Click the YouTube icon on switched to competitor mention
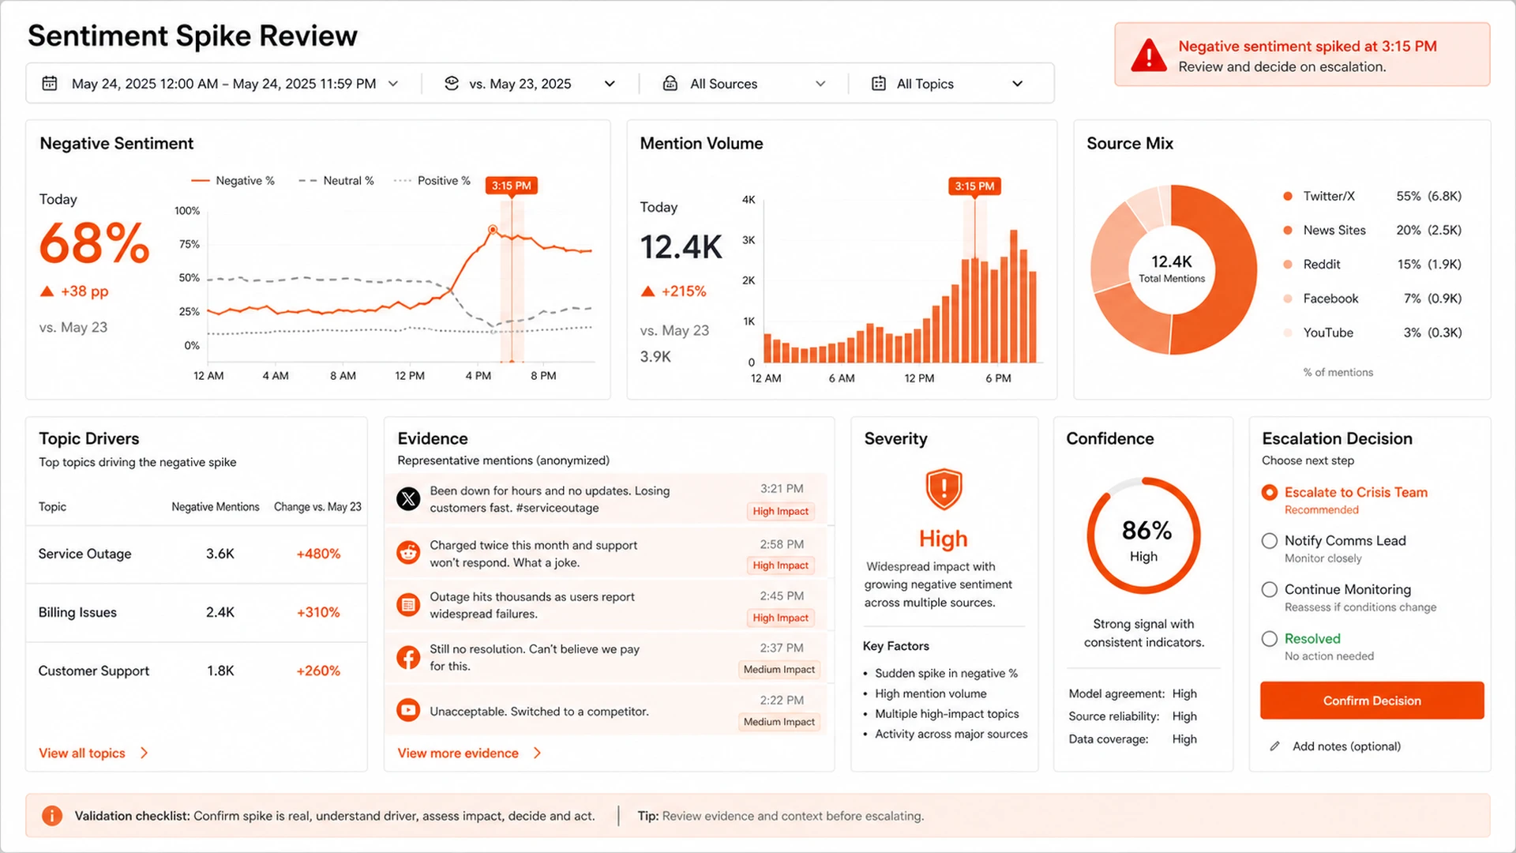This screenshot has height=853, width=1516. pyautogui.click(x=408, y=710)
